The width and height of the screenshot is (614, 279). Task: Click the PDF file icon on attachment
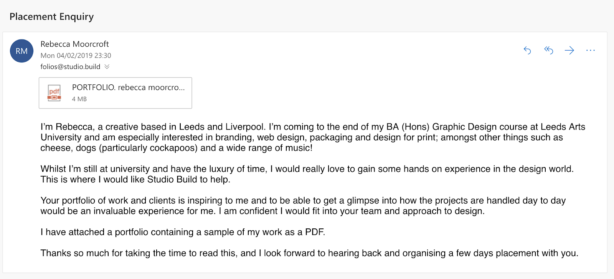tap(54, 93)
